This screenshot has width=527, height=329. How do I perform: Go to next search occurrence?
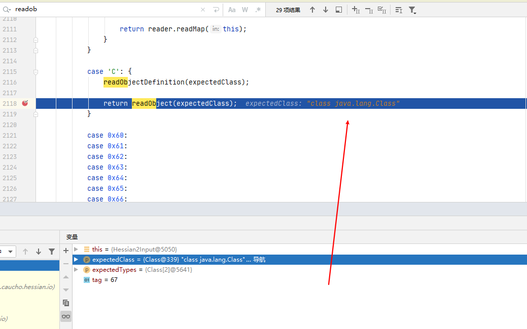325,10
